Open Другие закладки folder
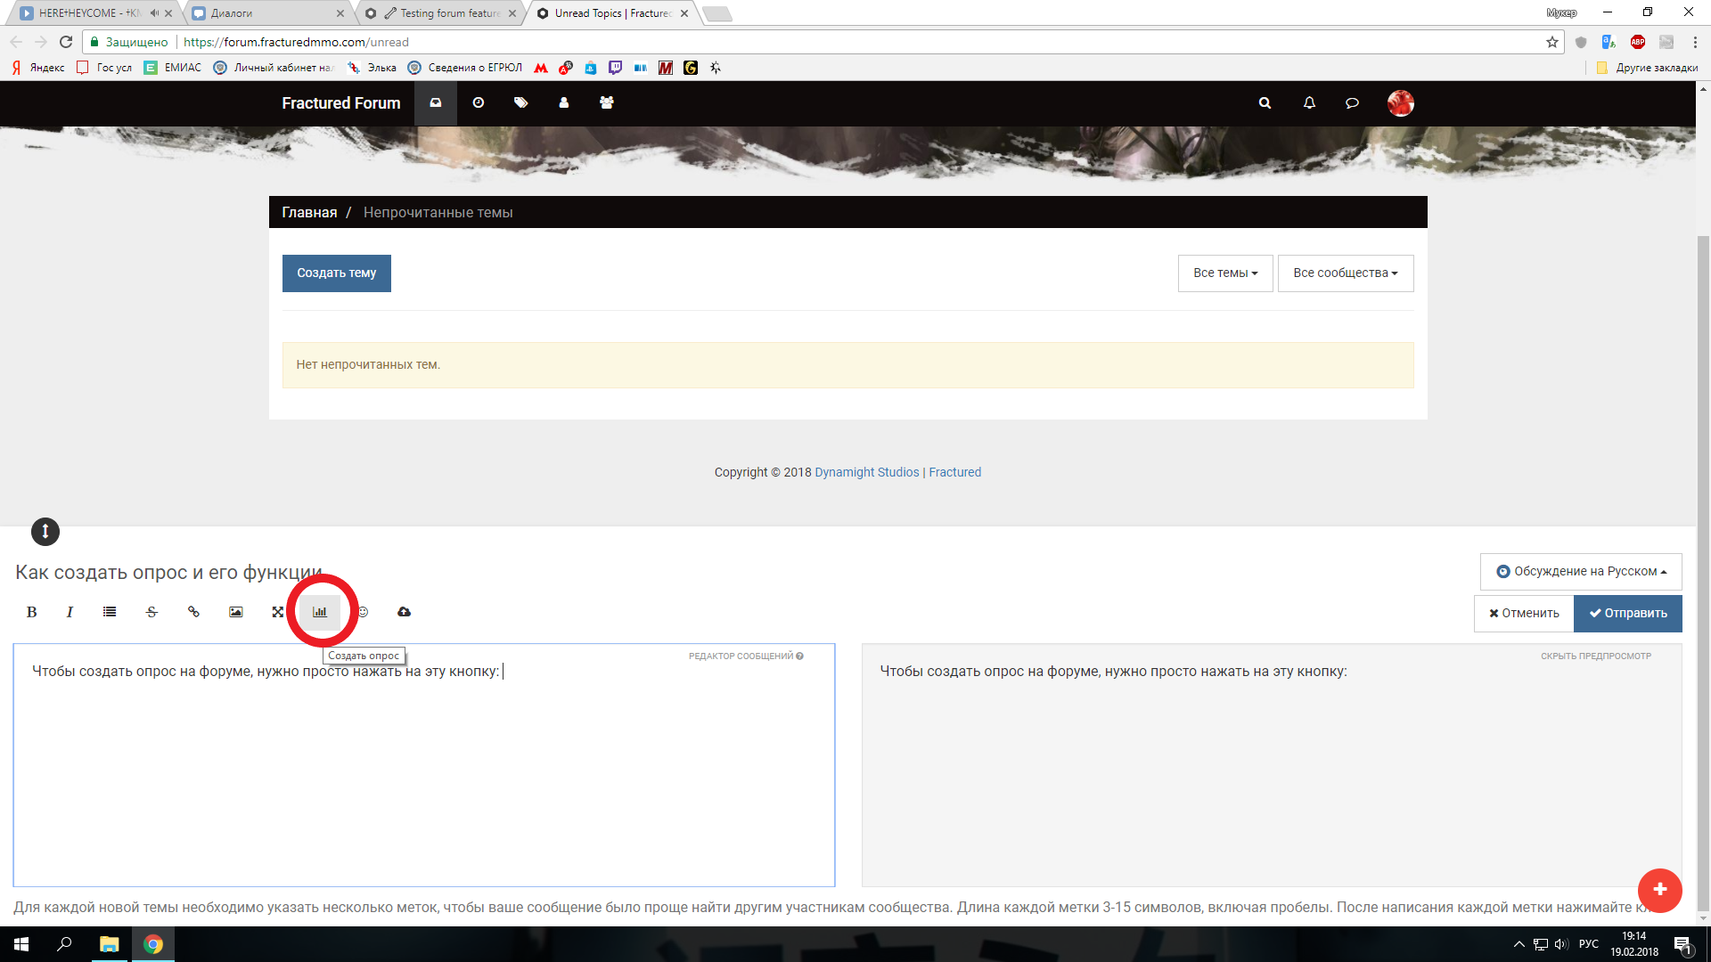 1647,68
